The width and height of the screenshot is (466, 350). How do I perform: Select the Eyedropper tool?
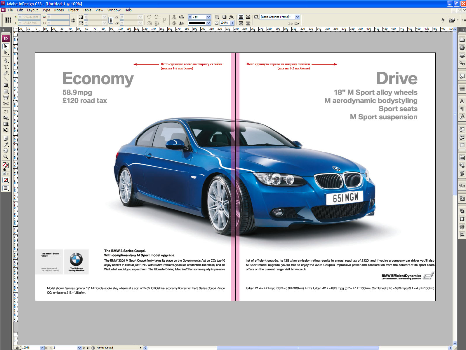pyautogui.click(x=6, y=144)
